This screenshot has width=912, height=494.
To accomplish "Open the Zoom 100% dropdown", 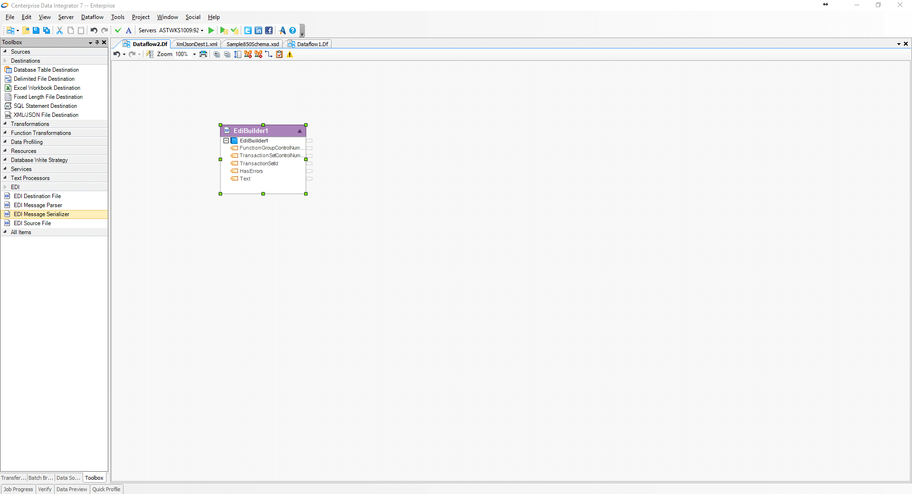I will tap(194, 54).
